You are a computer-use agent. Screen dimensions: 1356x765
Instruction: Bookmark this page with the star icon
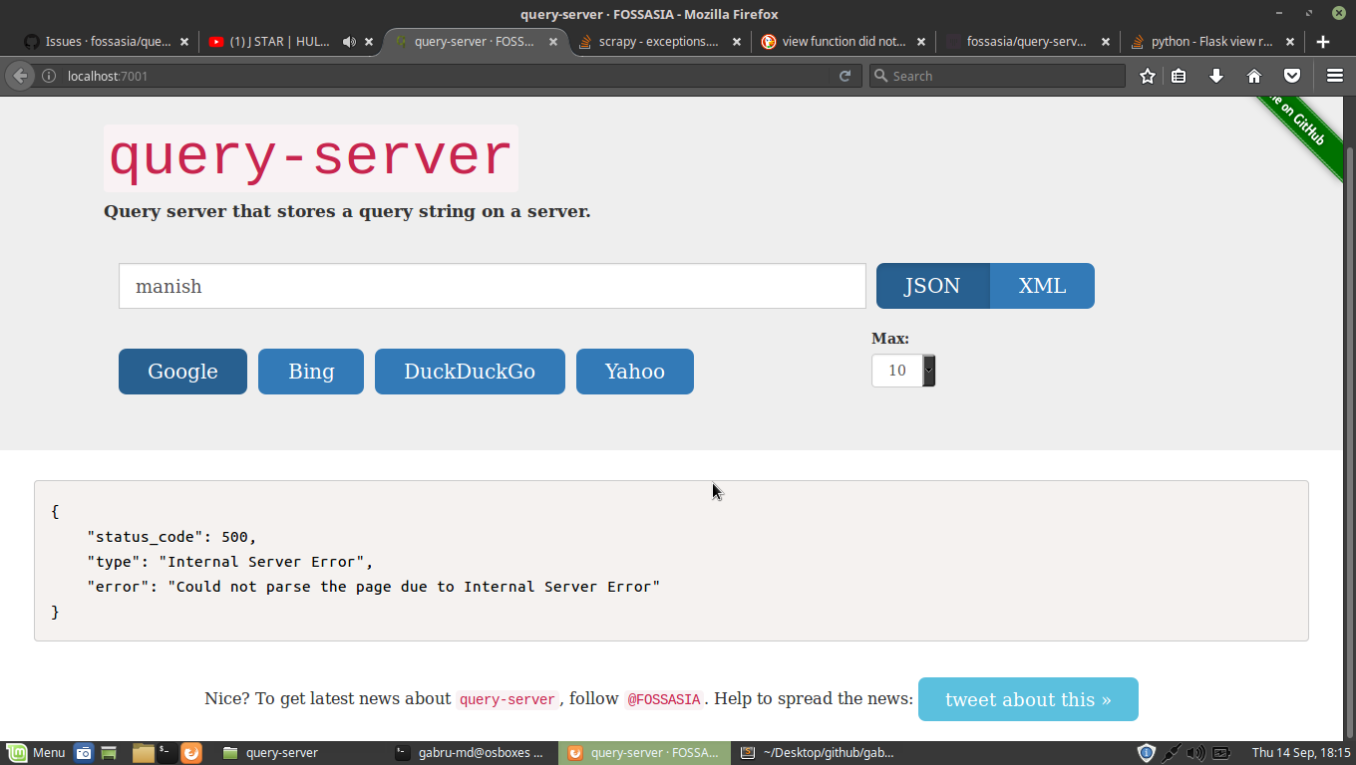pos(1148,76)
